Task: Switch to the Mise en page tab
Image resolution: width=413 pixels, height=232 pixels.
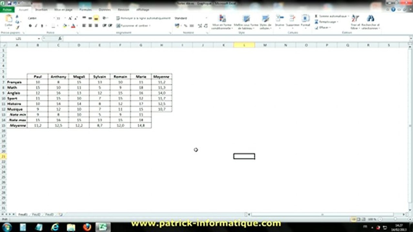Action: click(63, 10)
